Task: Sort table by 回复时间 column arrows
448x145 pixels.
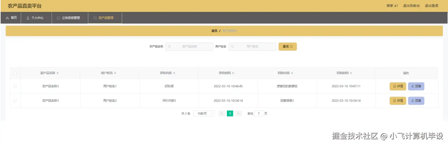Action: (x=351, y=73)
